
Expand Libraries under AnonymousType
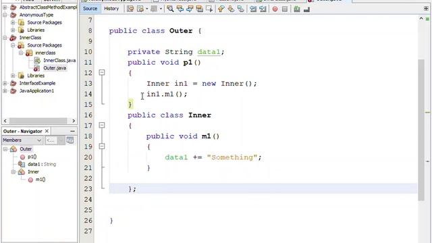(13, 30)
